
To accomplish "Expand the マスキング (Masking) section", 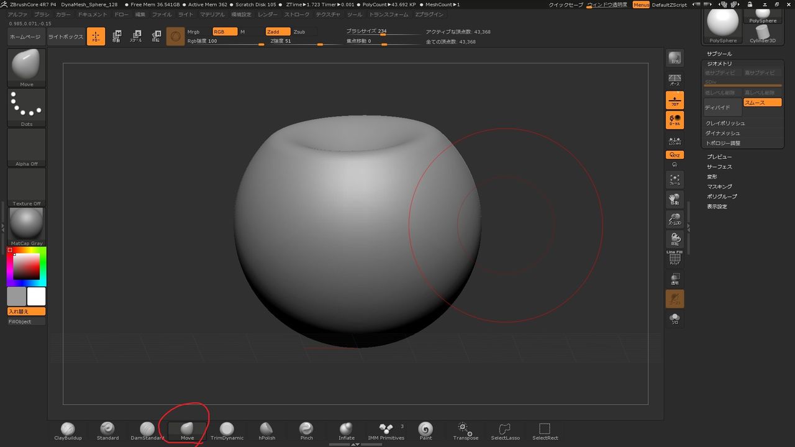I will click(x=719, y=186).
